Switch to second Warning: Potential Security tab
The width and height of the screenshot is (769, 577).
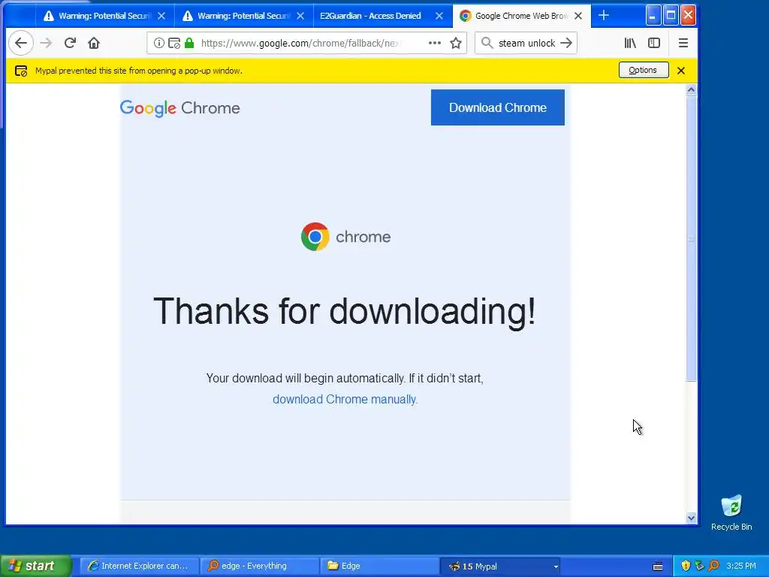click(x=243, y=16)
